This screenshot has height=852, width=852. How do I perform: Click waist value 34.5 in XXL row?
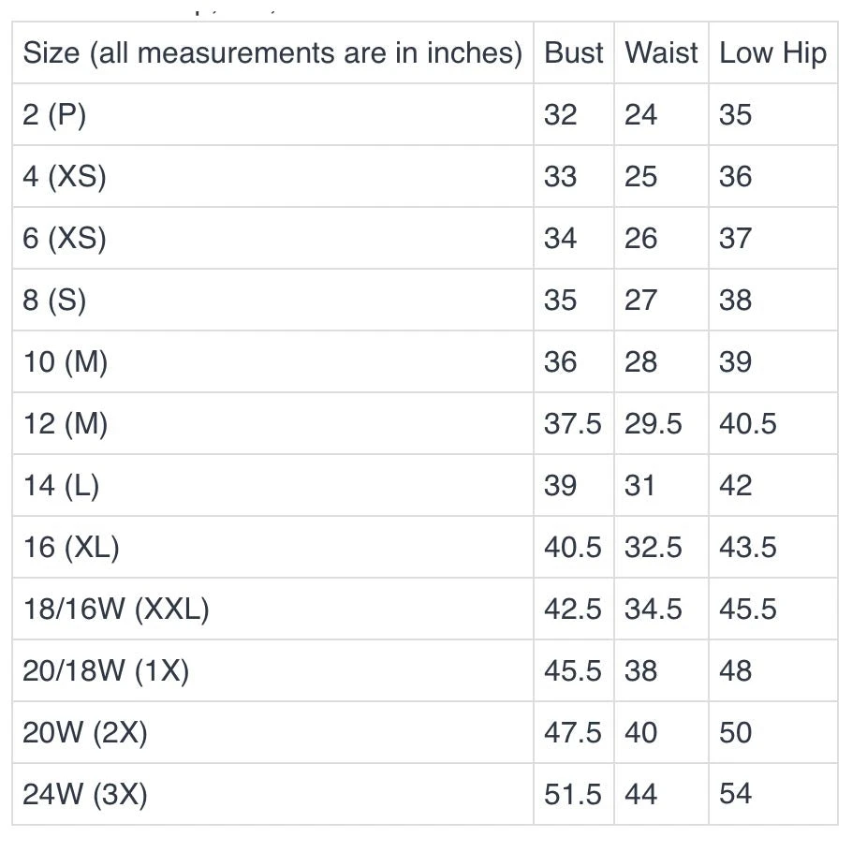(654, 610)
